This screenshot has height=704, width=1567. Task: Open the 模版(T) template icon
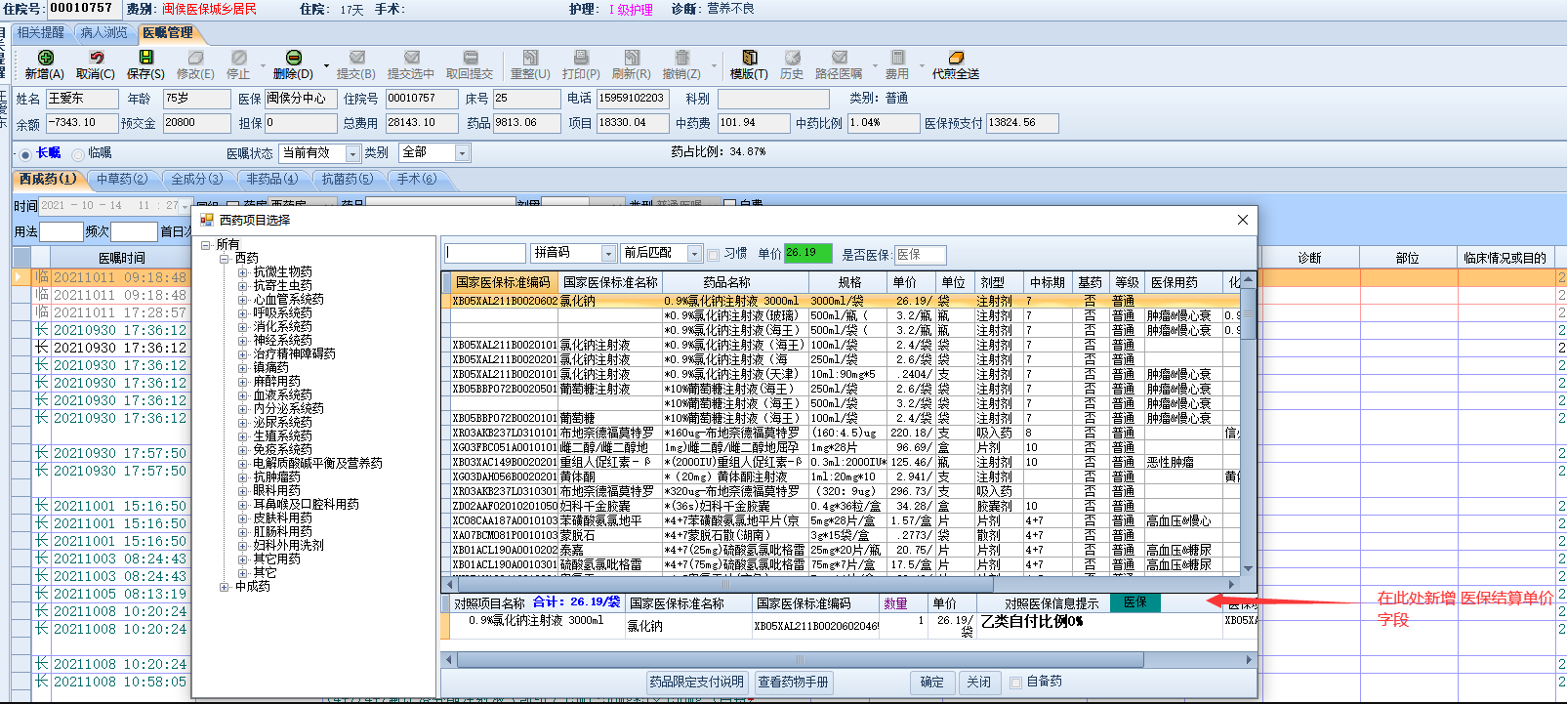[749, 59]
